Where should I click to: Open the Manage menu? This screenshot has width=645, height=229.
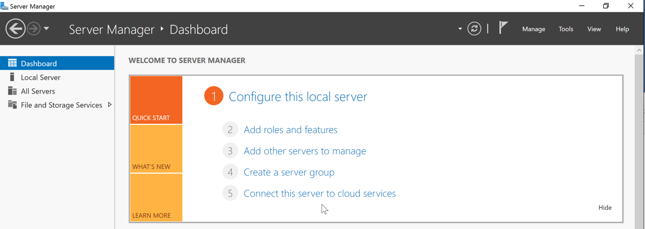point(534,29)
